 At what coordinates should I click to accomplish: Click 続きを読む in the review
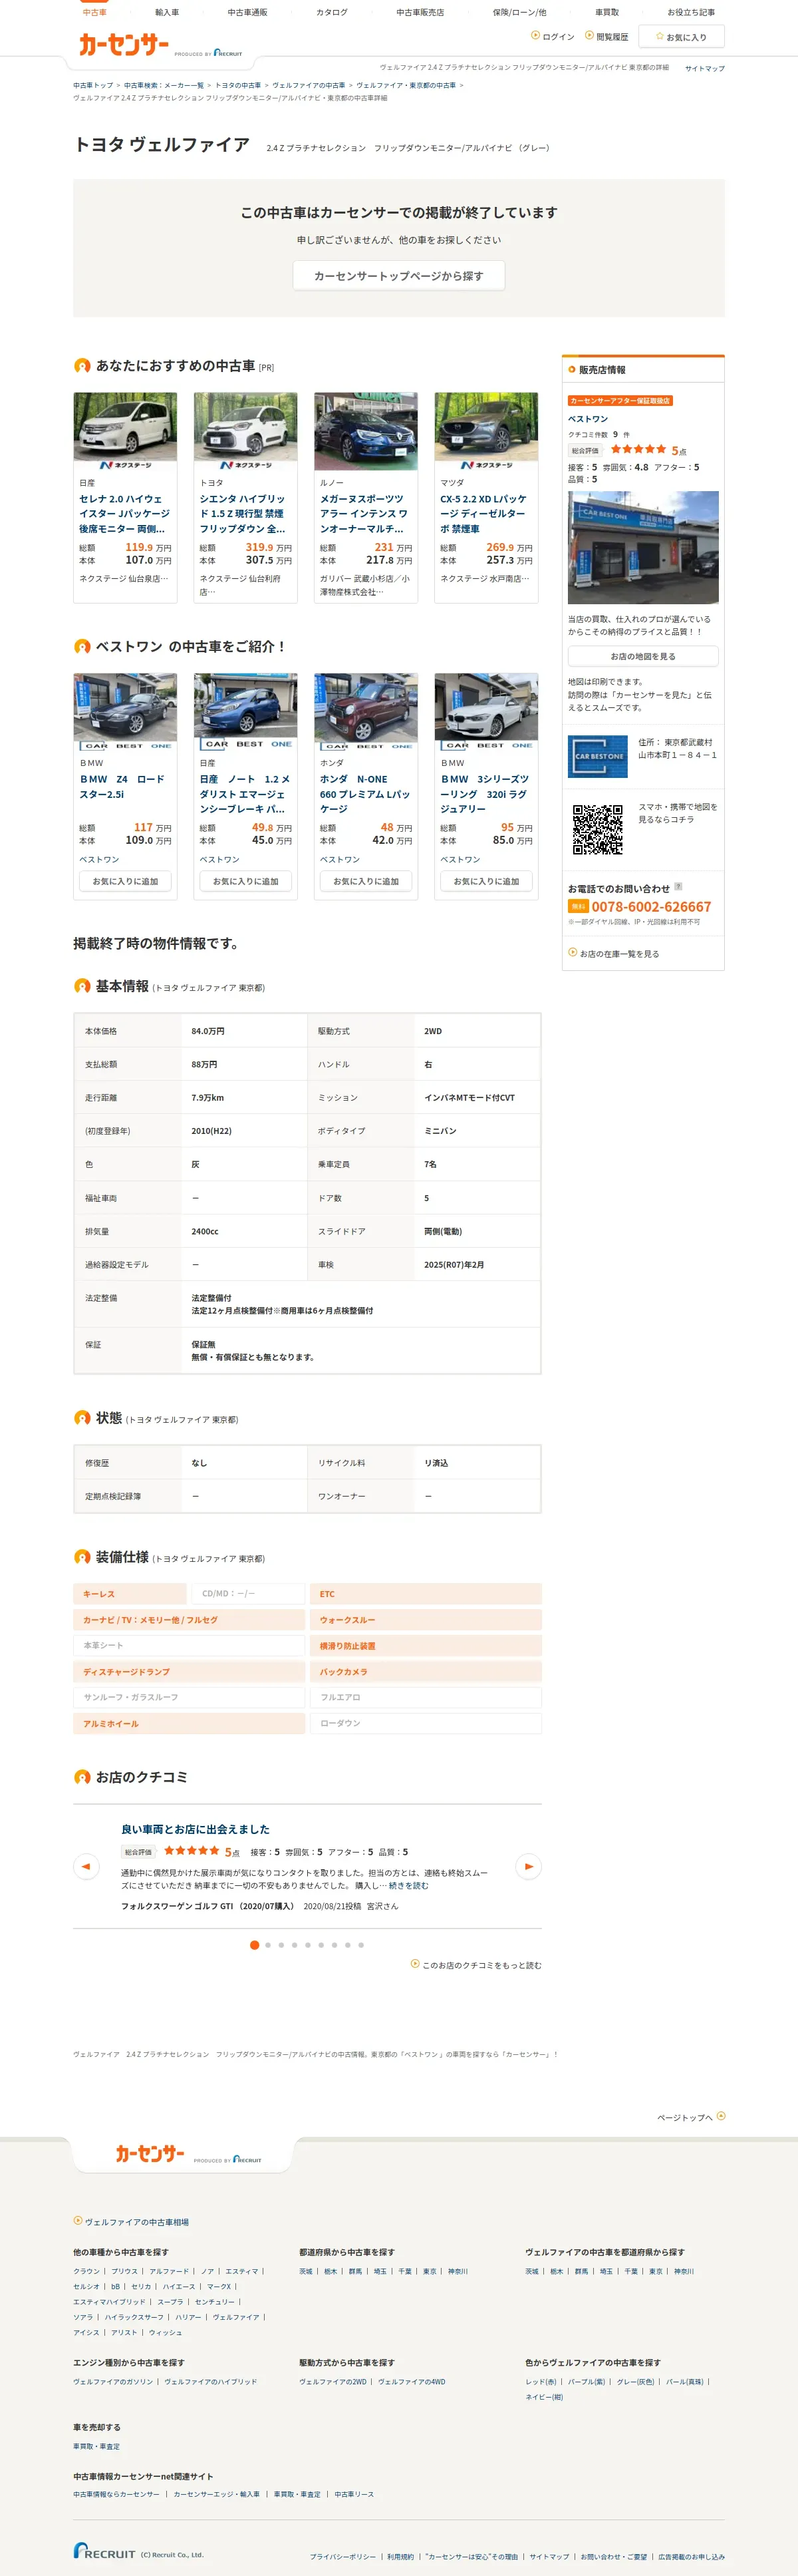pyautogui.click(x=408, y=1885)
